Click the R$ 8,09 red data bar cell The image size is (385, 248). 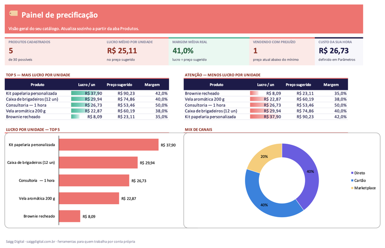pyautogui.click(x=266, y=93)
